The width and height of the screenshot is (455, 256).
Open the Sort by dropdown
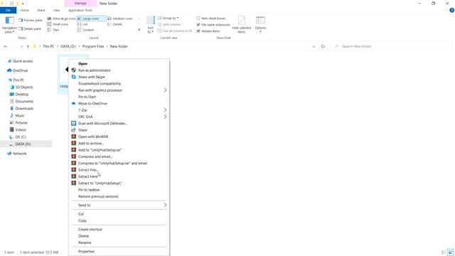(x=150, y=25)
